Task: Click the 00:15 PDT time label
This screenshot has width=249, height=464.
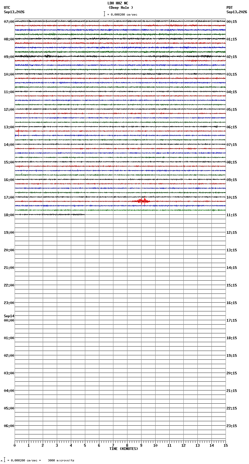Action: tap(232, 21)
